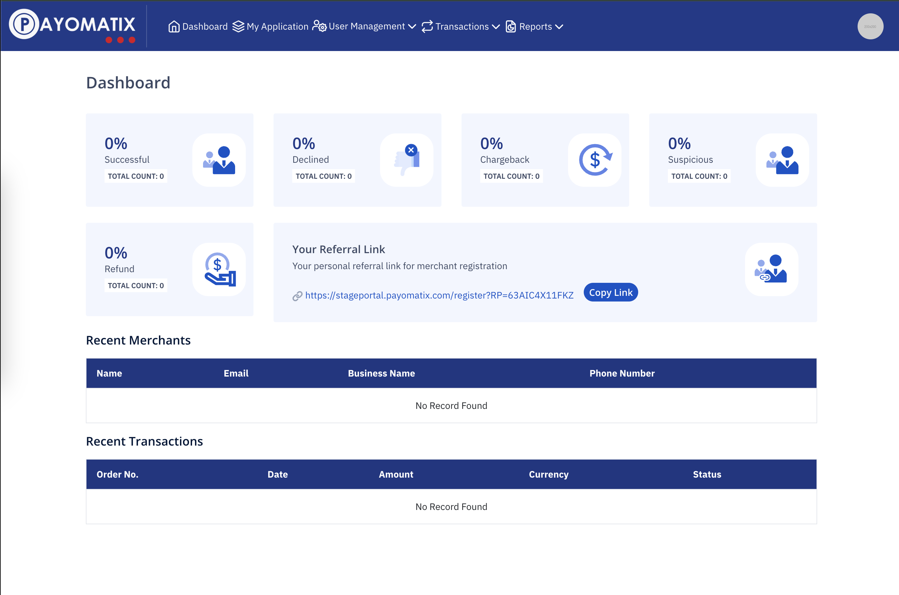Click the Status column header
This screenshot has width=899, height=595.
[x=707, y=474]
